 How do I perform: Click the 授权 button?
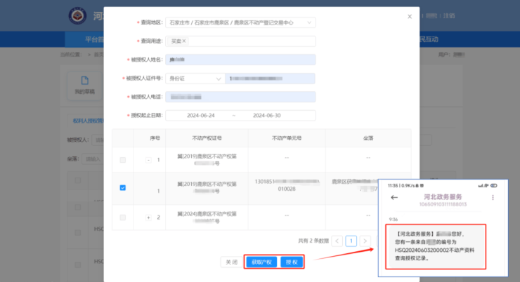[x=292, y=262]
